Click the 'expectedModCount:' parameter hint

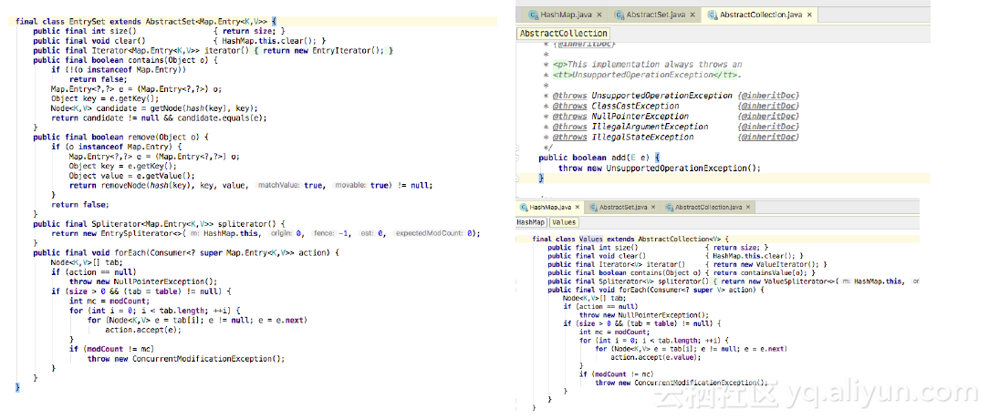429,233
